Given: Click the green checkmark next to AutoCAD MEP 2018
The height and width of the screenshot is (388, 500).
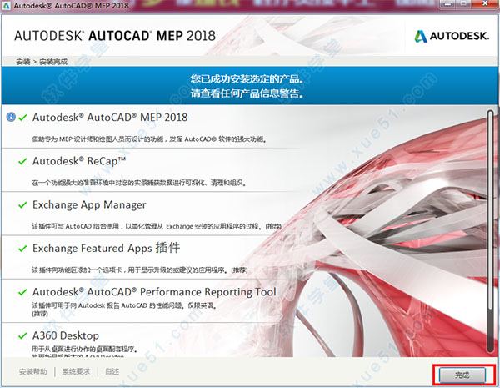Looking at the screenshot, I should point(22,118).
